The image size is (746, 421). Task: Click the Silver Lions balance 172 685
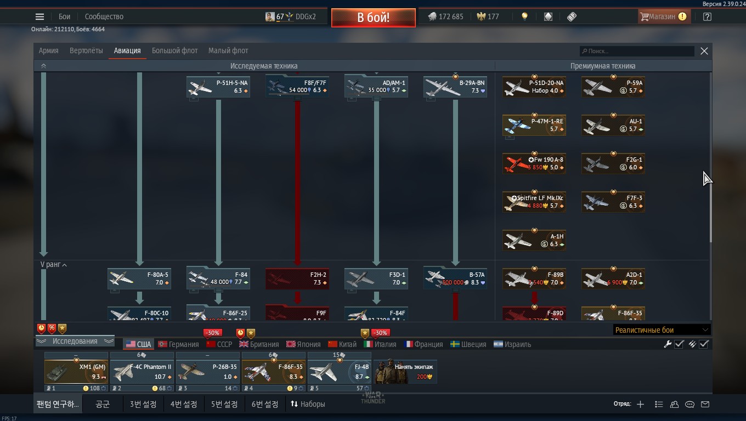[x=445, y=16]
